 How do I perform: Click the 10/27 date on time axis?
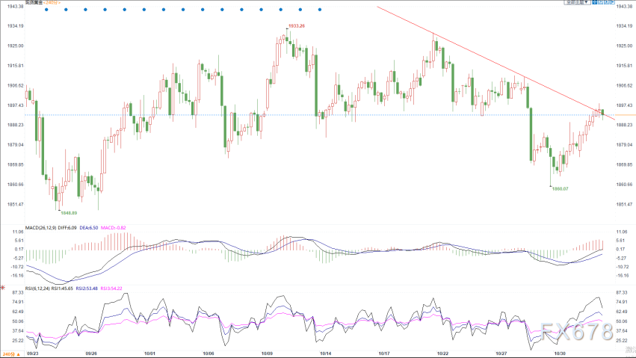(x=501, y=354)
